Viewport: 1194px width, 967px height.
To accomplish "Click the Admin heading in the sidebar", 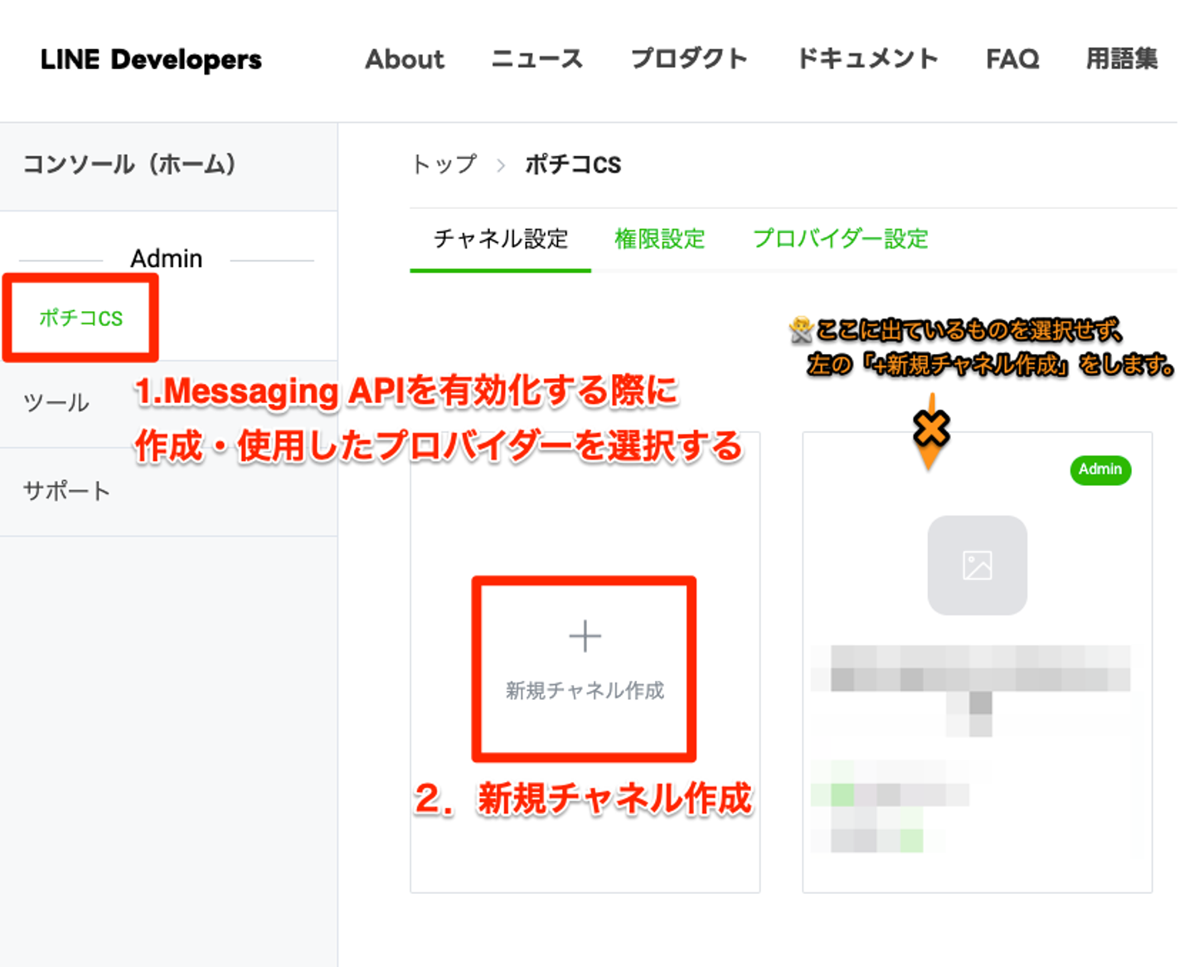I will click(166, 259).
